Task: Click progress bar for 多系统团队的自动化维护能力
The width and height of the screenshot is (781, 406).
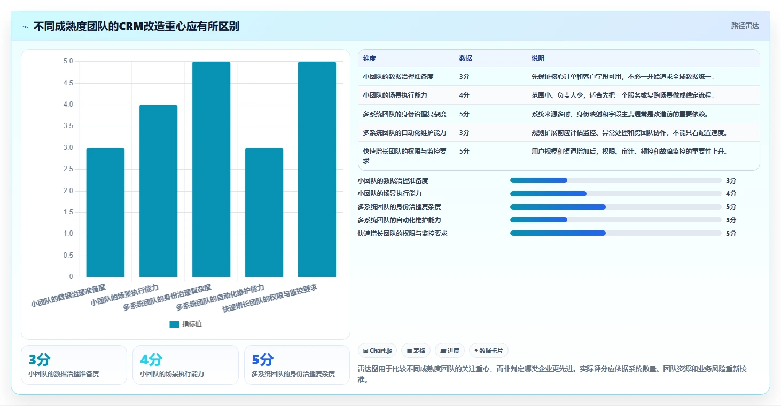Action: tap(616, 220)
